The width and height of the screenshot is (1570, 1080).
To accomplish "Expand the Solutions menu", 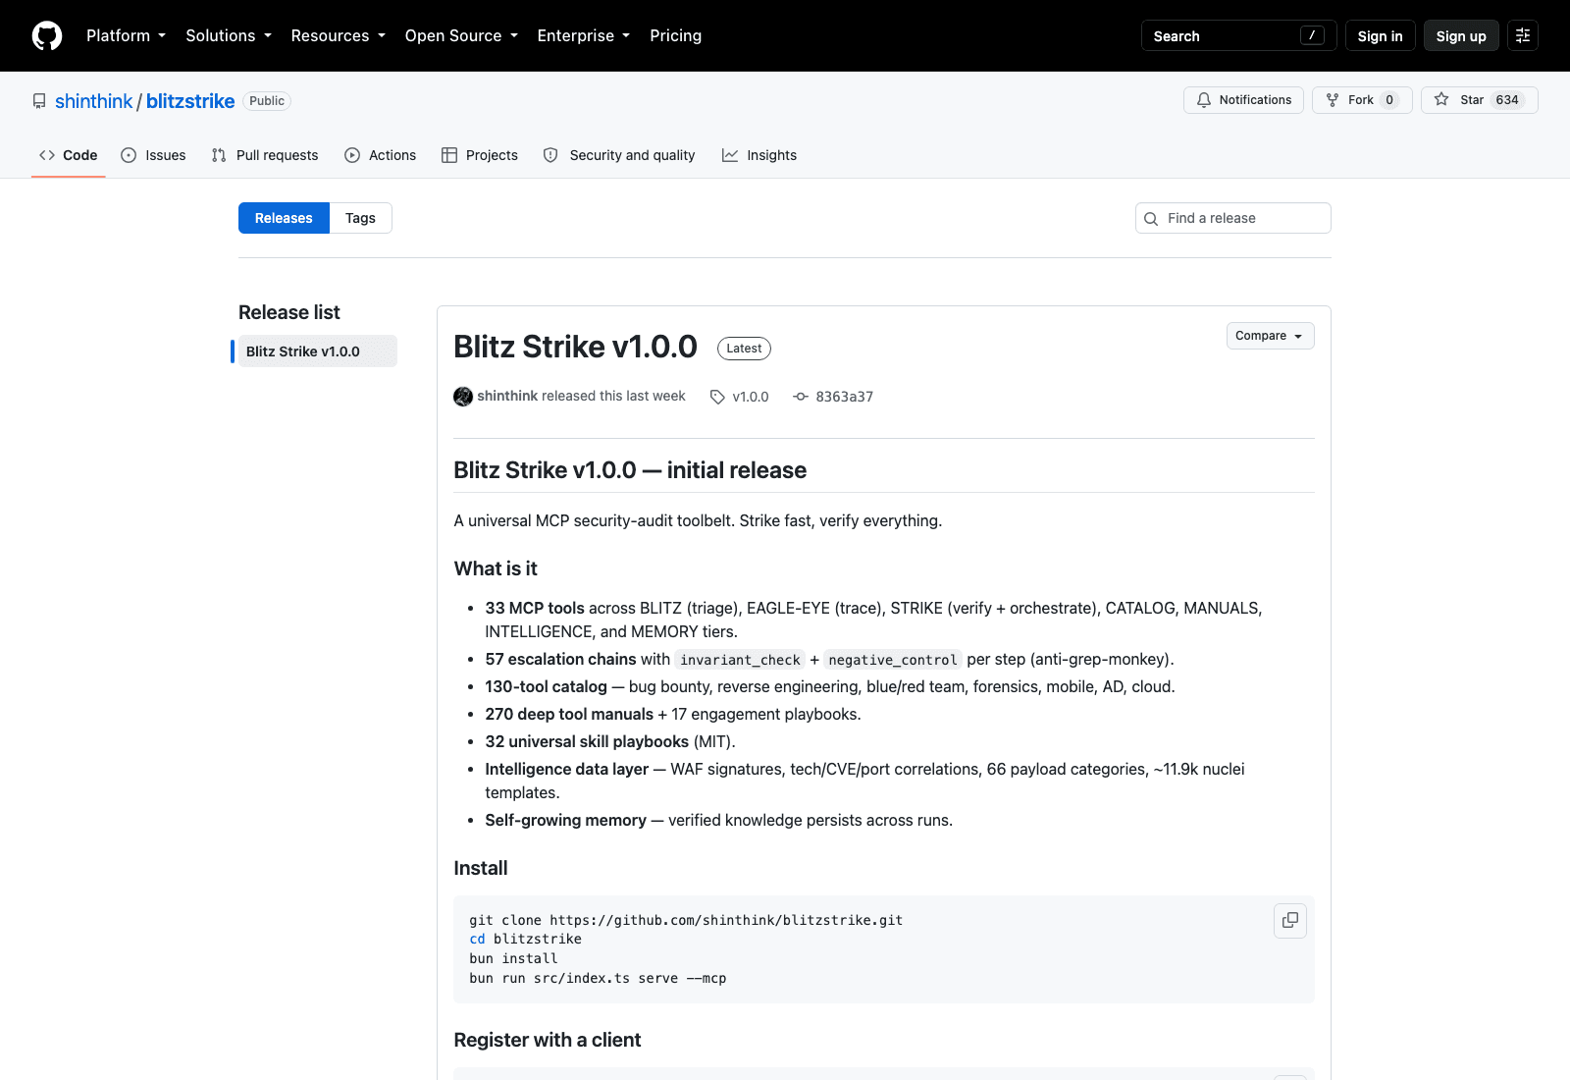I will tap(229, 35).
